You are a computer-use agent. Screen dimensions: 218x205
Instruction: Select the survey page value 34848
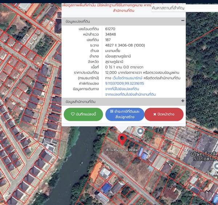tap(110, 35)
